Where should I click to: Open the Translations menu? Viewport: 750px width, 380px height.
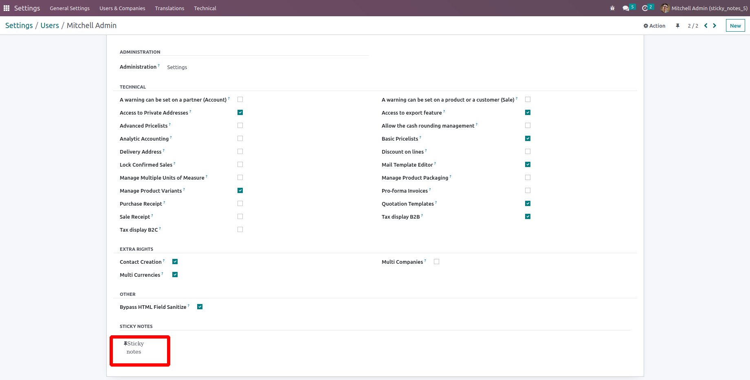coord(169,8)
